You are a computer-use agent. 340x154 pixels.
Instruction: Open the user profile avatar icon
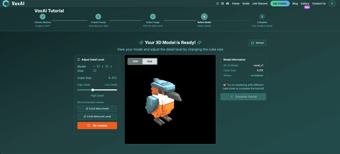(332, 4)
